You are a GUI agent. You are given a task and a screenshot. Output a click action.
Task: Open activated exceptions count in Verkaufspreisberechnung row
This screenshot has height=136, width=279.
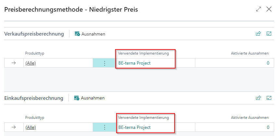[x=268, y=63]
